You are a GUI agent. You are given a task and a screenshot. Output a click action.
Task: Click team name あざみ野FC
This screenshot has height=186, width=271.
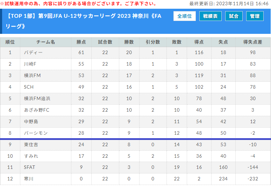pyautogui.click(x=37, y=110)
